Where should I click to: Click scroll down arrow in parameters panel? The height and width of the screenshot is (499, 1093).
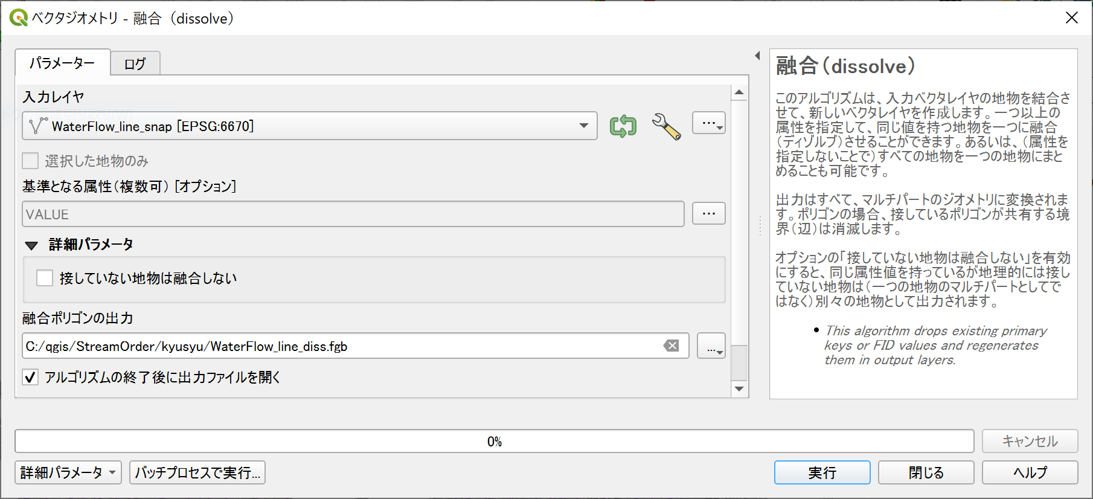pyautogui.click(x=739, y=388)
